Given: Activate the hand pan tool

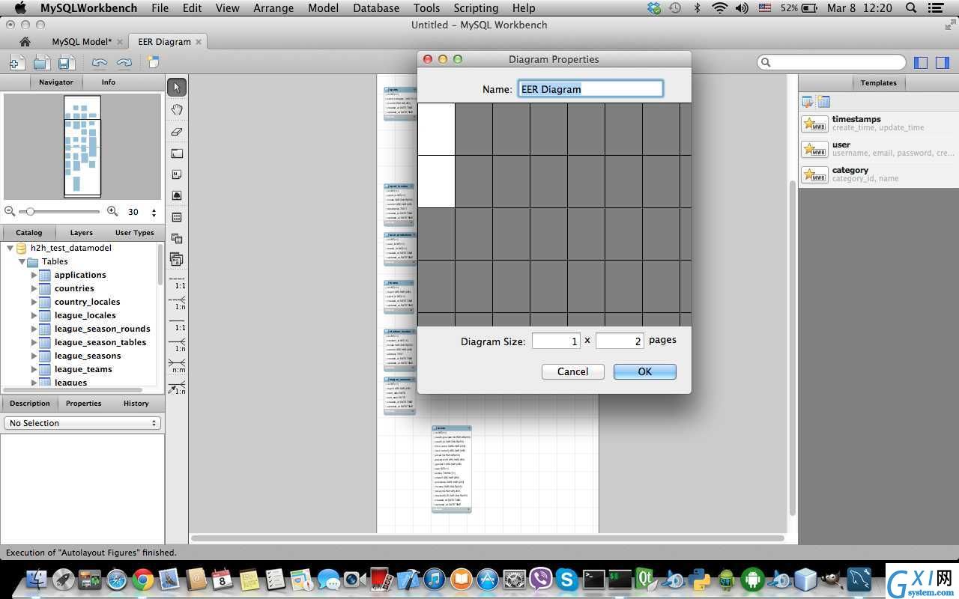Looking at the screenshot, I should point(177,109).
